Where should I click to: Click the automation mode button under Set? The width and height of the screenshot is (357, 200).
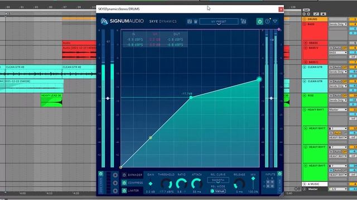tap(316, 14)
